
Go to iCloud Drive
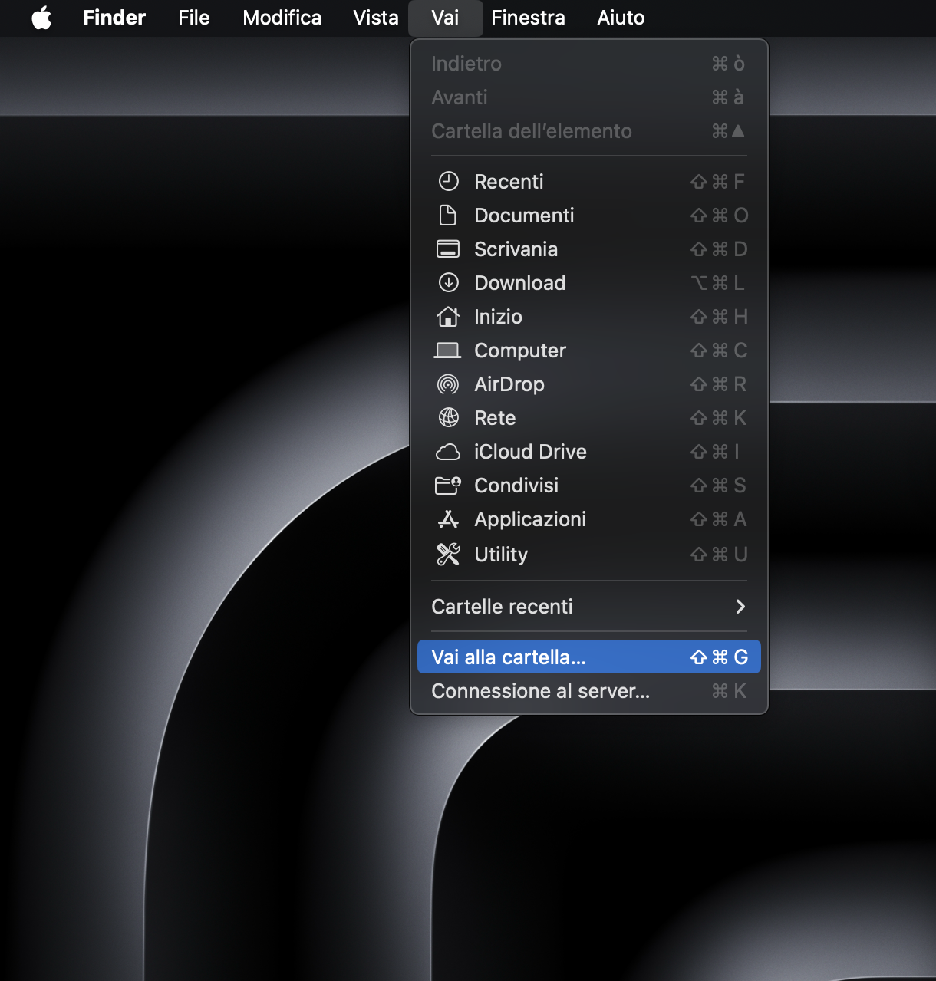(529, 452)
